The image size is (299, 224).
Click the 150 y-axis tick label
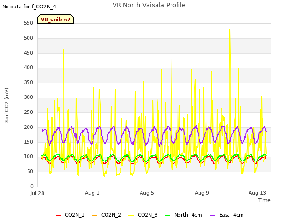(x=28, y=142)
